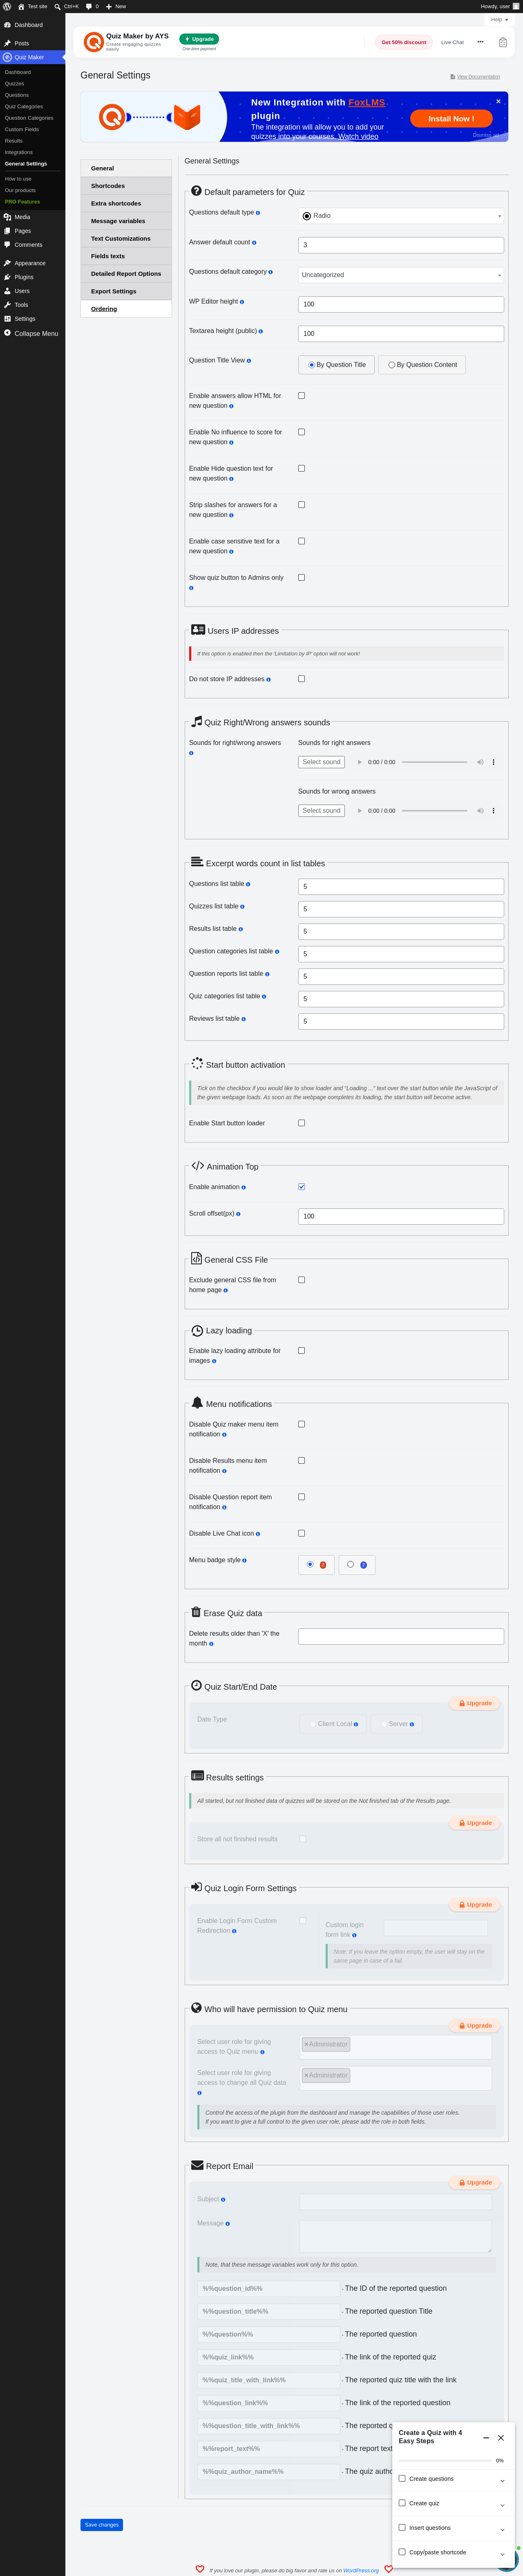
Task: Open Questions default category dropdown
Action: [401, 275]
